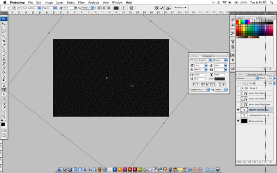Hide the selected CREATIVE VOLUTION text layer
The image size is (277, 173).
coord(238,110)
